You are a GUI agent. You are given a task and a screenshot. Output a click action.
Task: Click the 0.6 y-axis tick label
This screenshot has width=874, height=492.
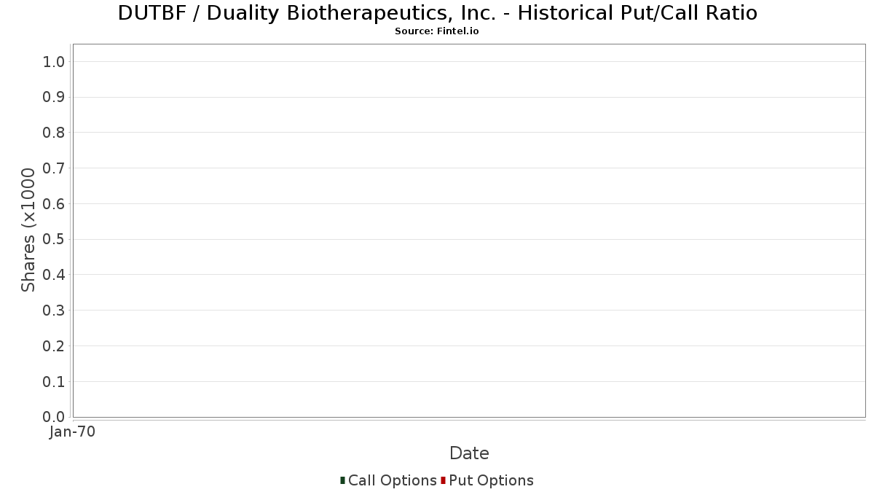[54, 204]
